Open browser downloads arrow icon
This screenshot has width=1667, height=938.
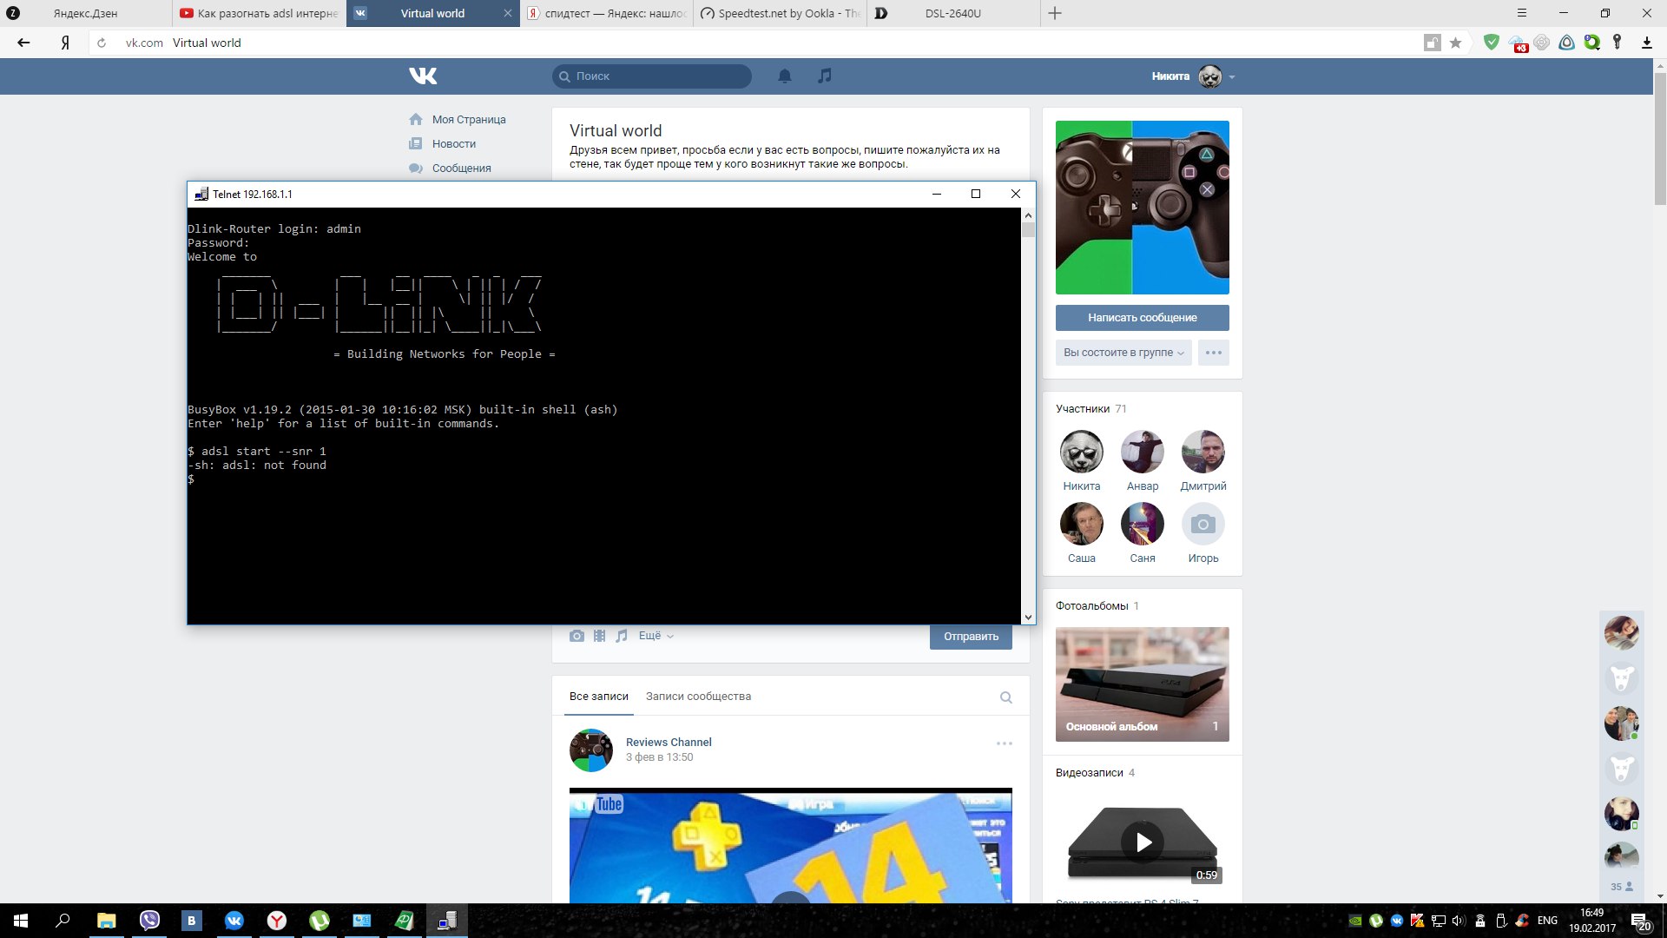(1646, 43)
